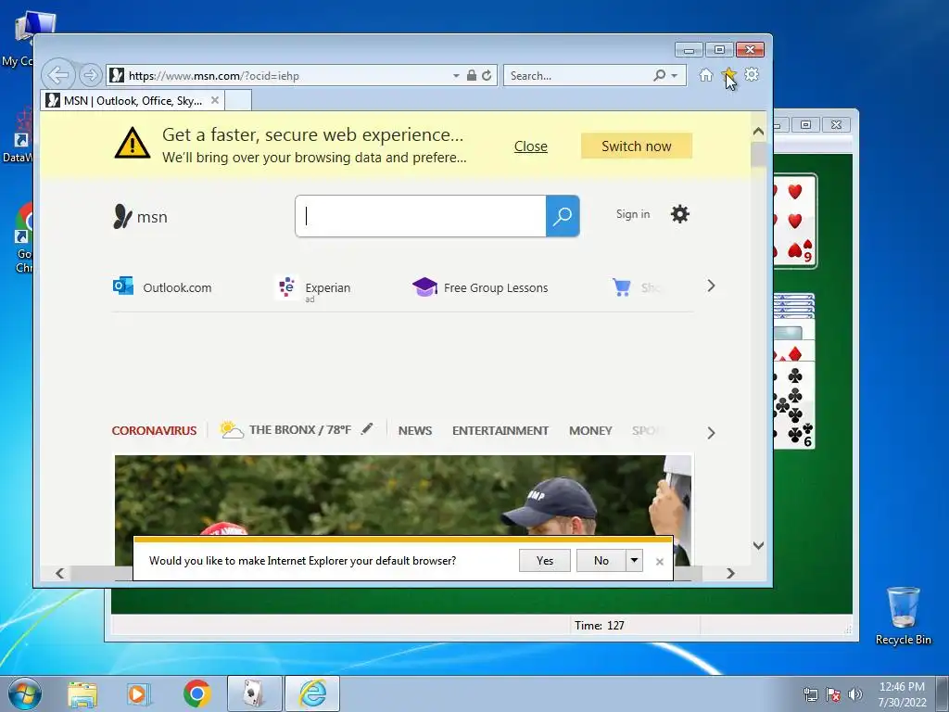Click the Sign in link

633,214
